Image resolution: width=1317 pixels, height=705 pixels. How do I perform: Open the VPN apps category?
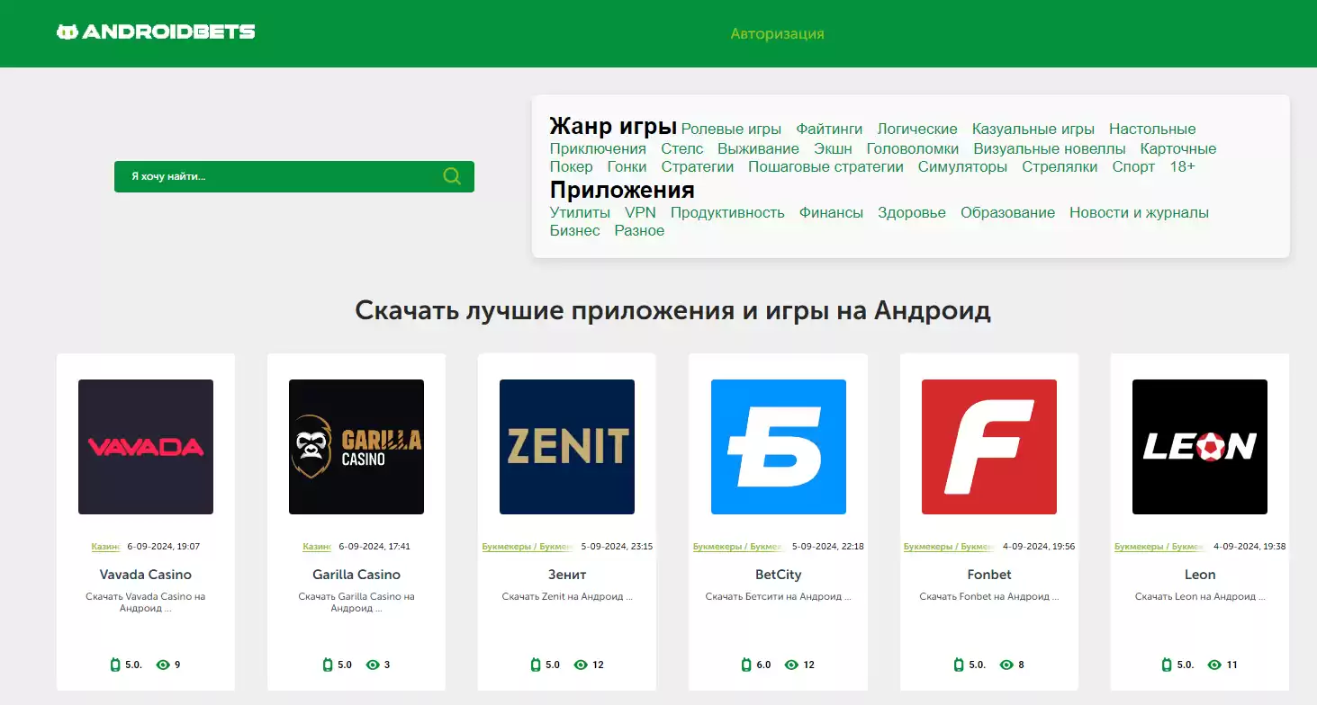click(x=640, y=213)
